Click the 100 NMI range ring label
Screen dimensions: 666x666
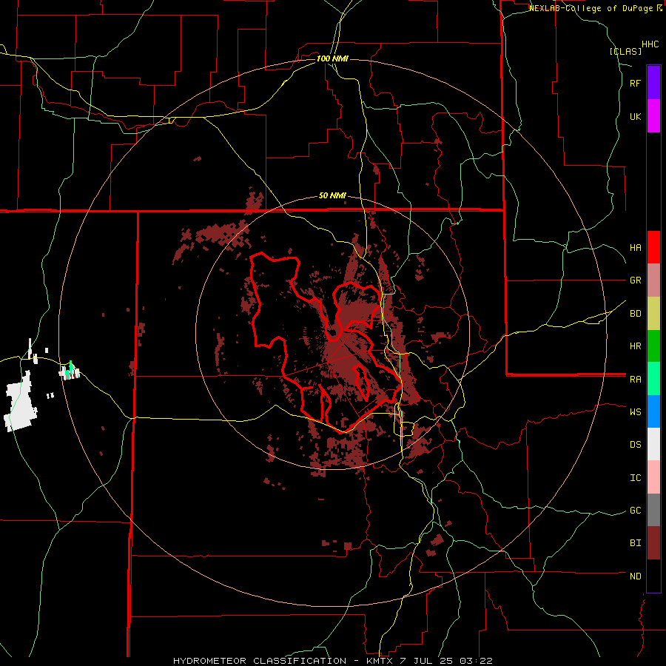coord(332,58)
